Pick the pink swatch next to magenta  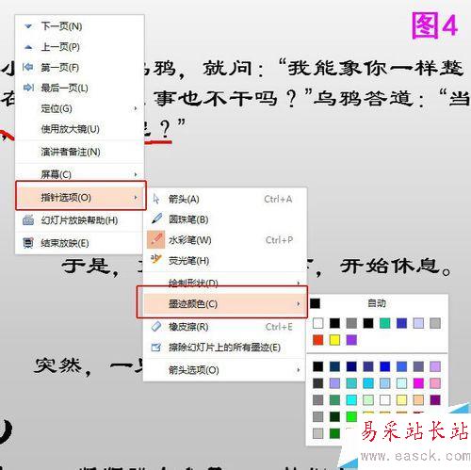coord(435,383)
